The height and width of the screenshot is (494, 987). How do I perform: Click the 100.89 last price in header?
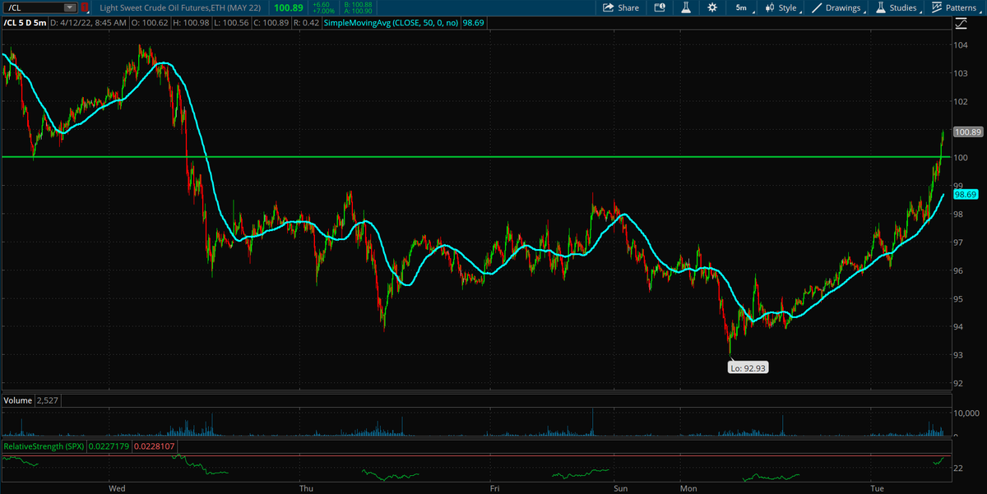click(288, 7)
